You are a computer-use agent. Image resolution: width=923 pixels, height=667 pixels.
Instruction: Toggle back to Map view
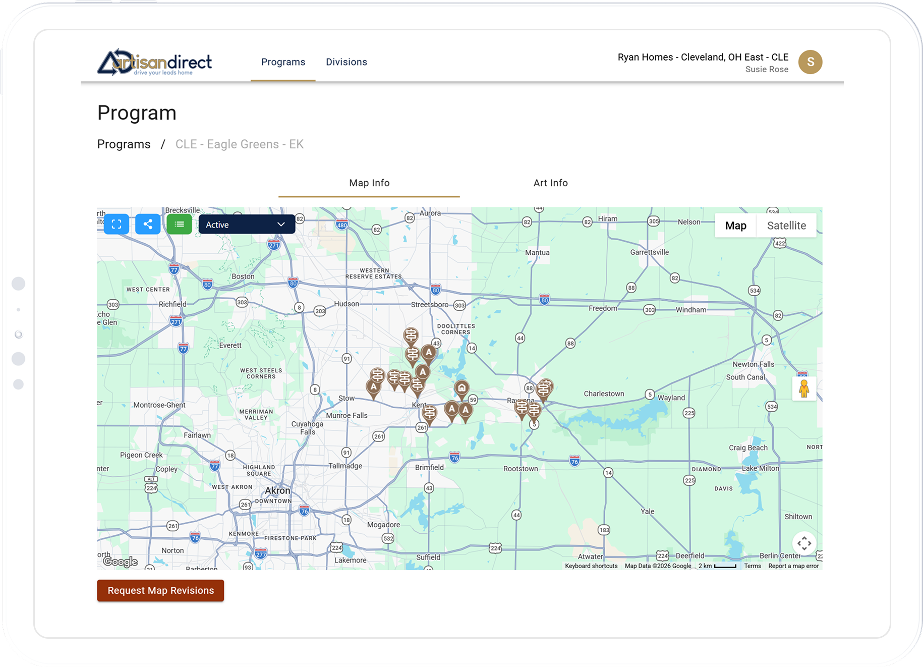[735, 226]
